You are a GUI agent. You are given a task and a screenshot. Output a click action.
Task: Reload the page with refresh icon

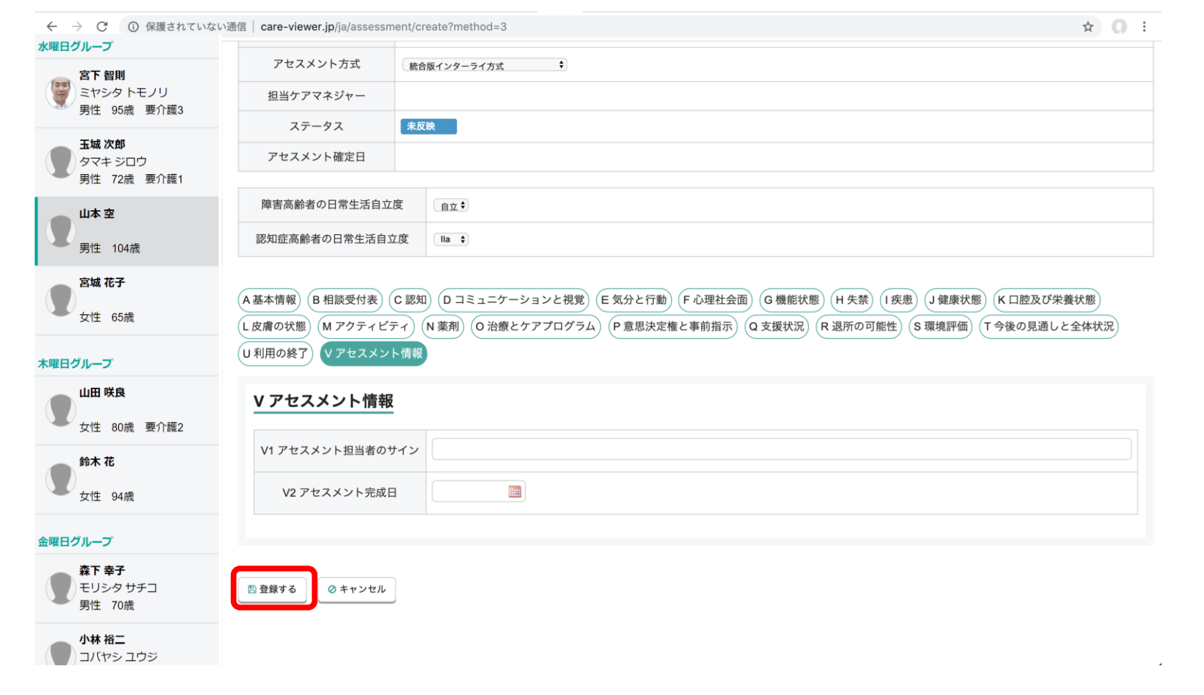pos(102,27)
